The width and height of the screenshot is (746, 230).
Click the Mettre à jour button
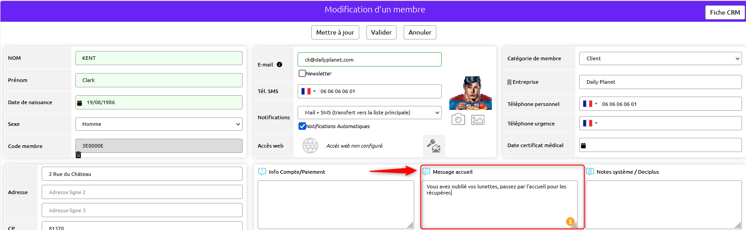tap(335, 32)
